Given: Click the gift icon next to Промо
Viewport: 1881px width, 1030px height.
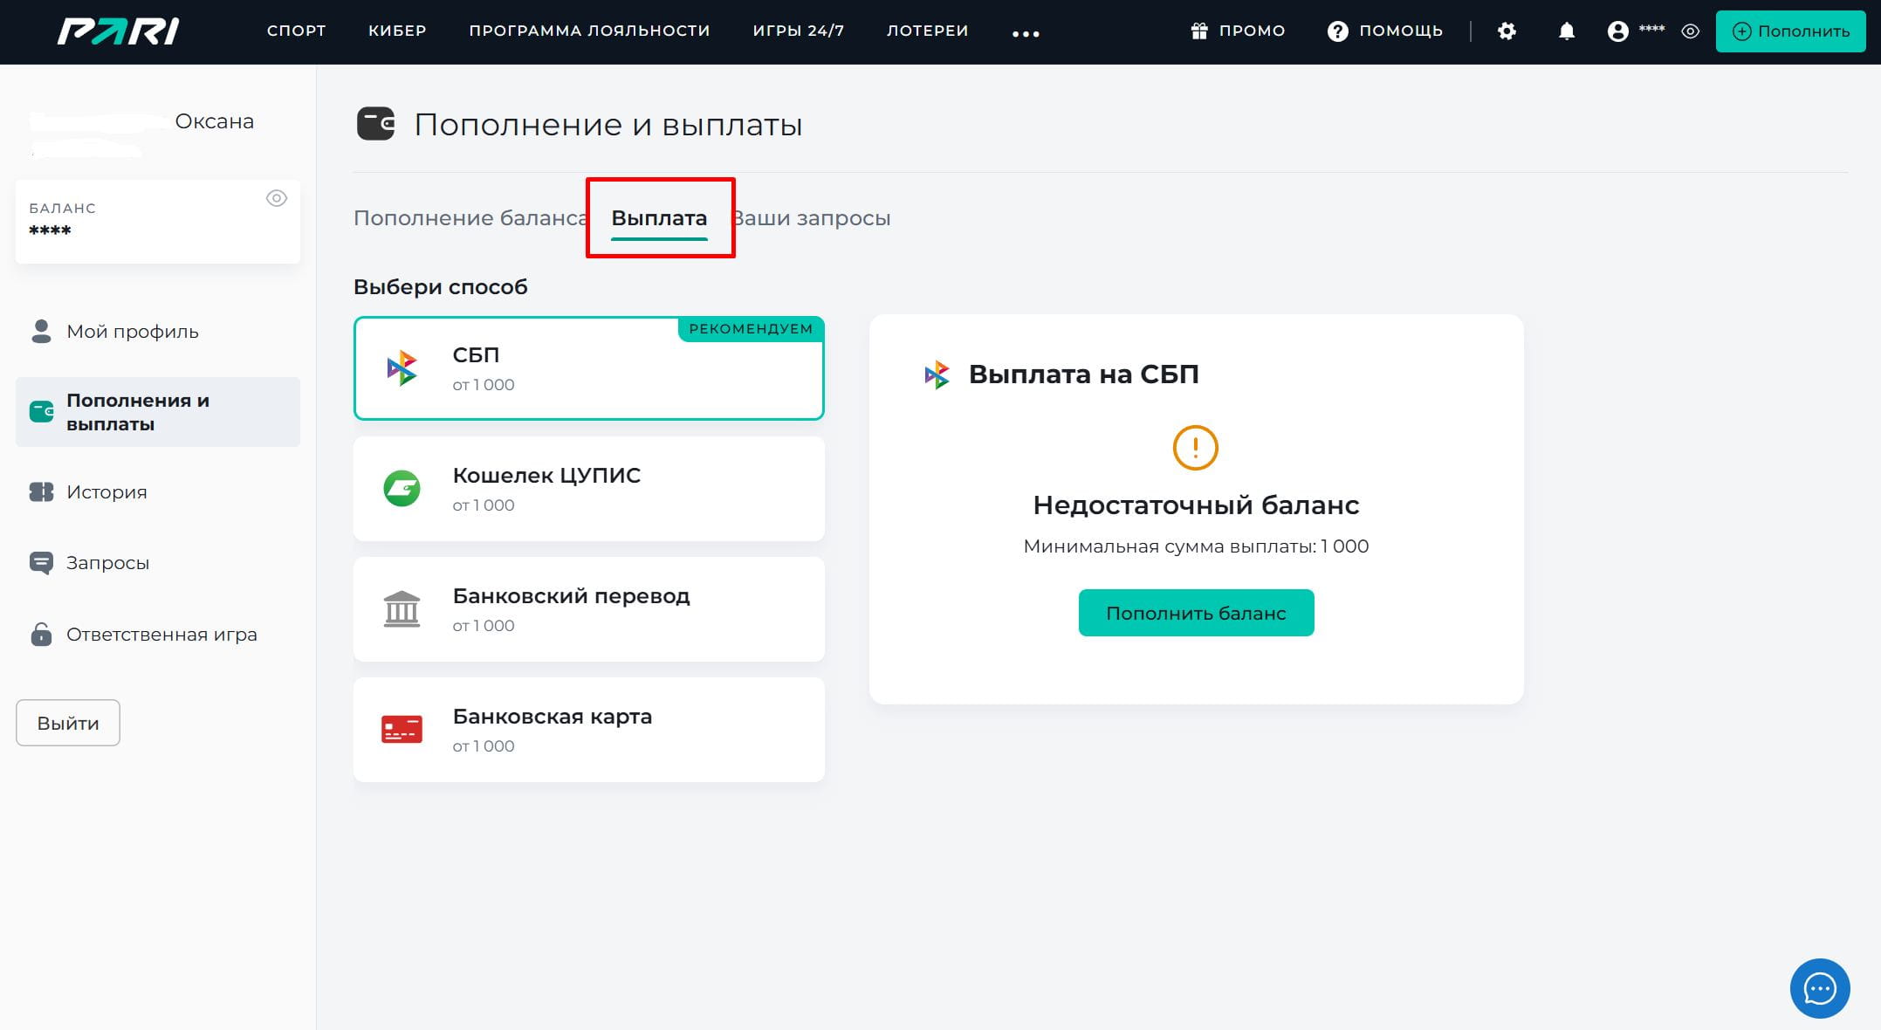Looking at the screenshot, I should click(x=1199, y=31).
